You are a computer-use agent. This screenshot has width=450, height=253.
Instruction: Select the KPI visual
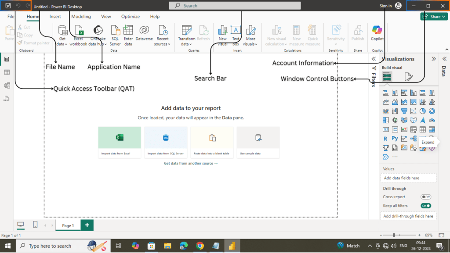404,129
